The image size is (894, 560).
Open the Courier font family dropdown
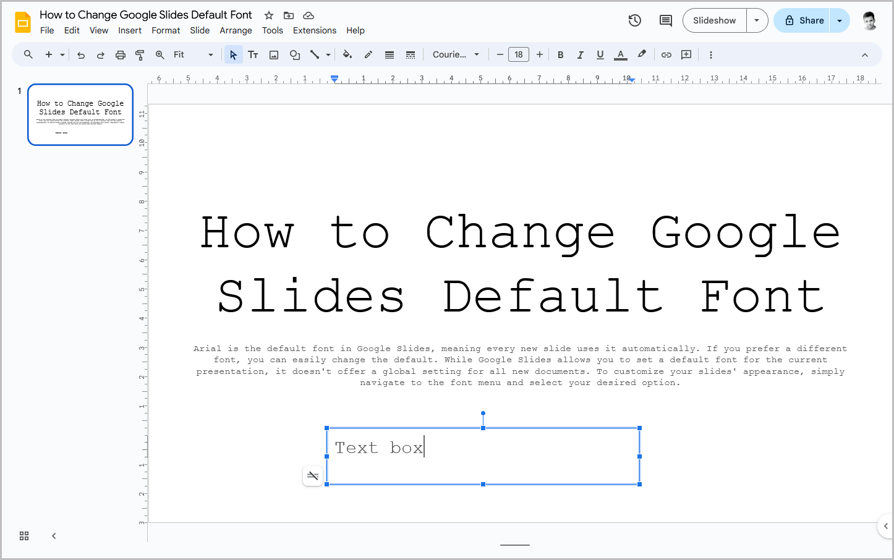click(x=456, y=55)
